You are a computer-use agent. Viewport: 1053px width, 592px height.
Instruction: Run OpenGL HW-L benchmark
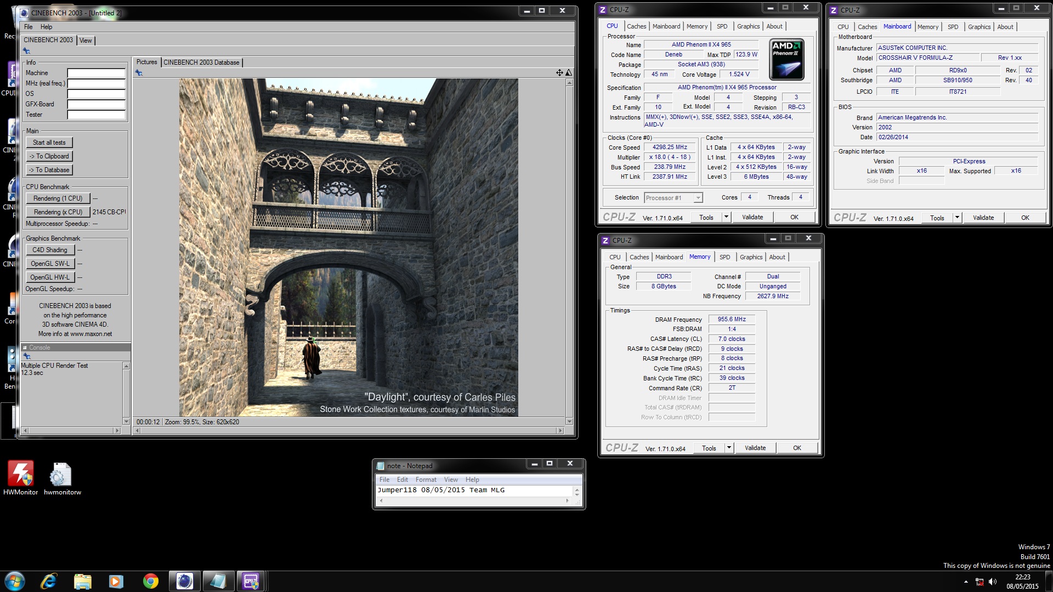click(x=49, y=277)
